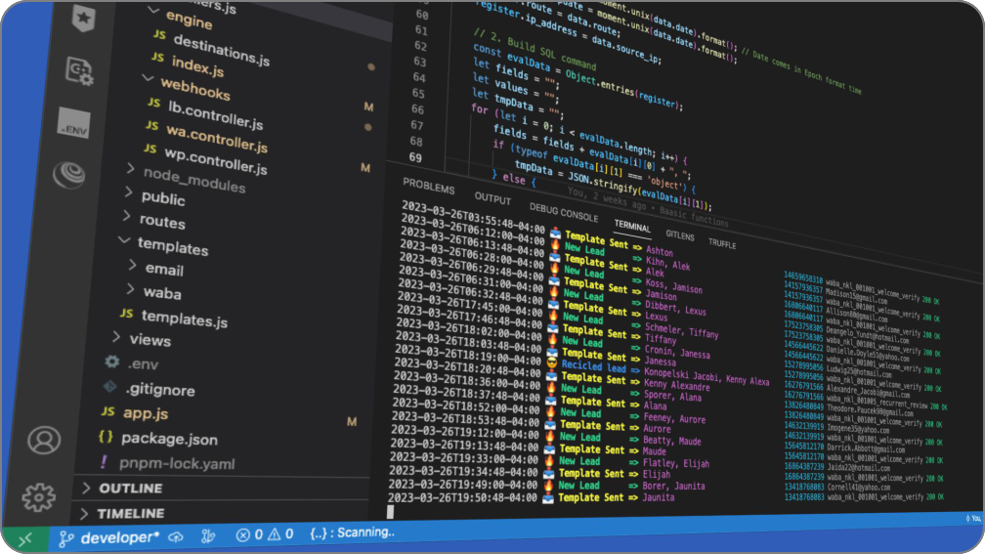
Task: Click the cloud publish icon in status bar
Action: tap(176, 537)
